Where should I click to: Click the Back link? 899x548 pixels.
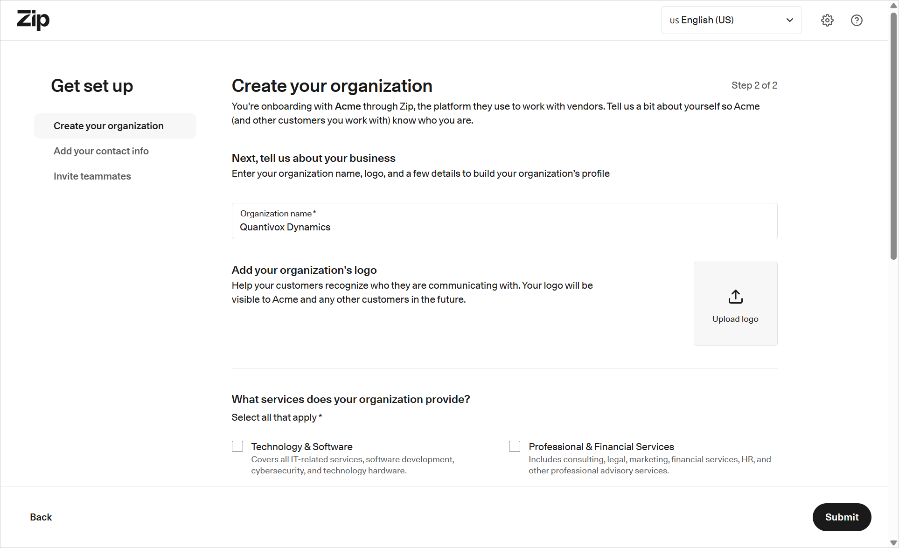click(41, 517)
